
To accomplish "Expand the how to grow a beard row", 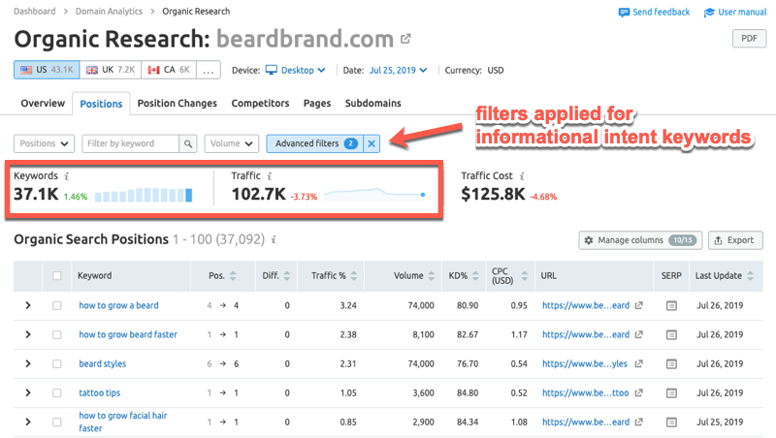I will [x=28, y=305].
